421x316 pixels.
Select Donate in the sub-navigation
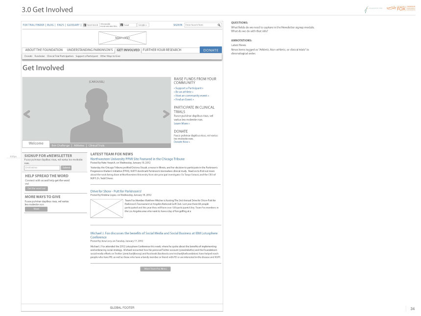pos(28,56)
